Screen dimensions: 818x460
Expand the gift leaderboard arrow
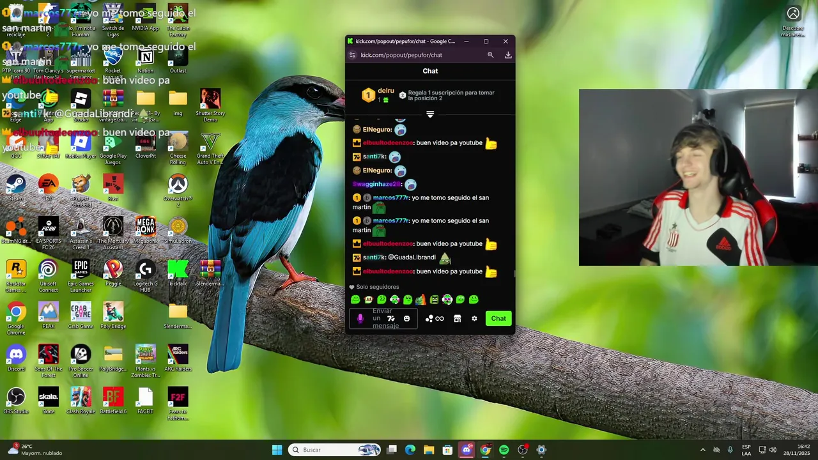[x=430, y=114]
